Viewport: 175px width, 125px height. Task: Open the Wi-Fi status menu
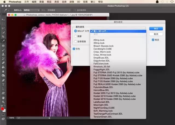click(172, 2)
